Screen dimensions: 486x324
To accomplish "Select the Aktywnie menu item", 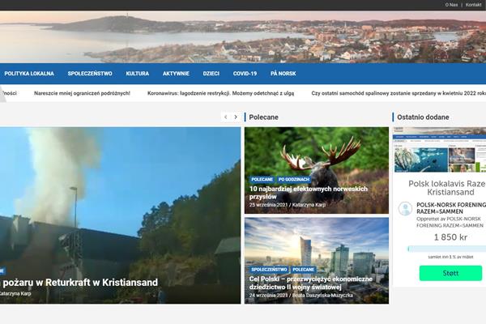I will click(176, 74).
